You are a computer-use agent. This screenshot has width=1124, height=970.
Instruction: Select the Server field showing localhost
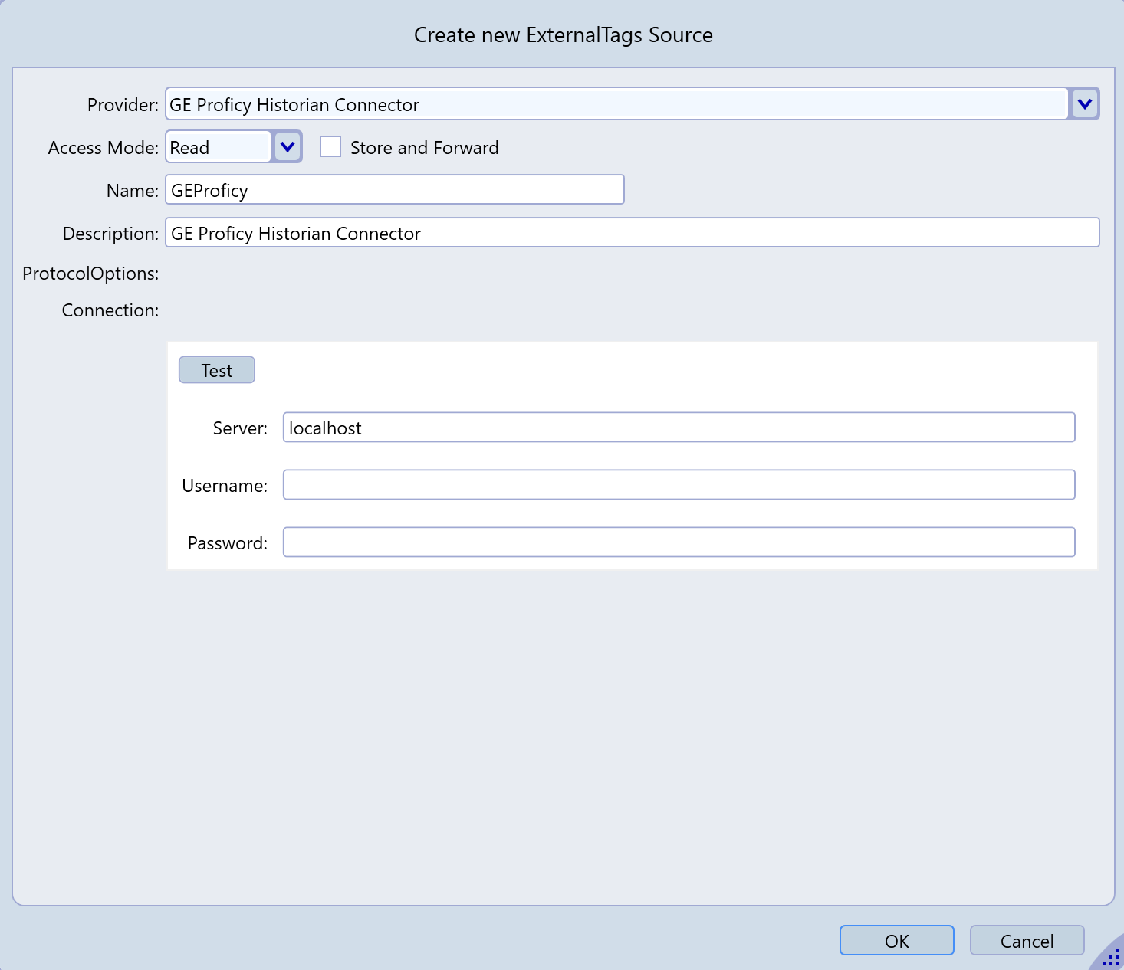679,428
